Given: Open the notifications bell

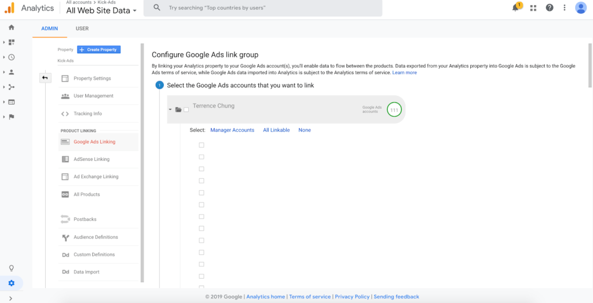Looking at the screenshot, I should point(515,8).
